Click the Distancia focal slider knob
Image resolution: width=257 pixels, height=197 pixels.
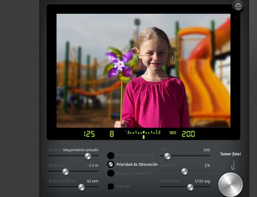tap(81, 187)
